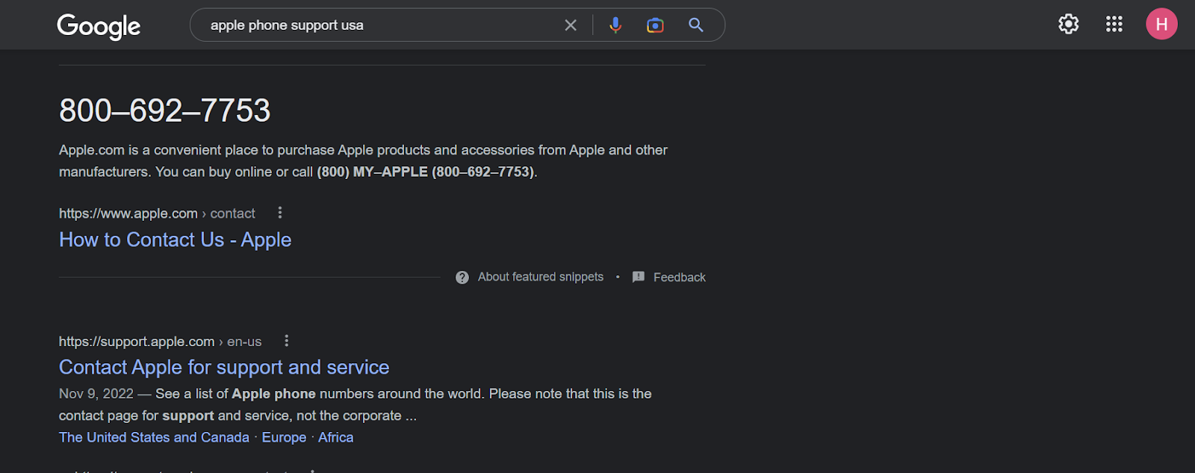Open "The United States and Canada" sitelink
This screenshot has width=1195, height=473.
click(154, 438)
